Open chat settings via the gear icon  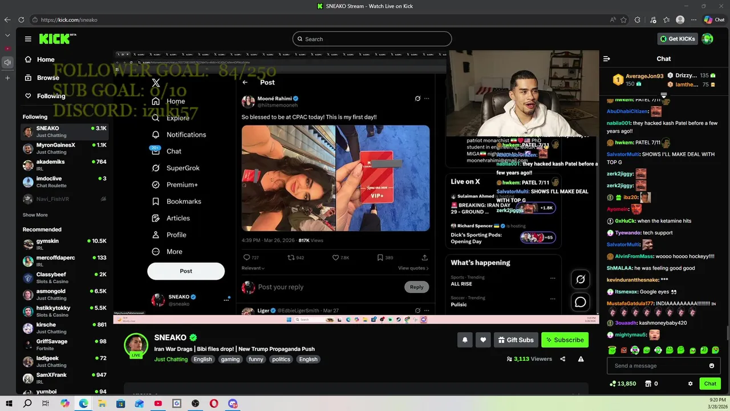pyautogui.click(x=690, y=384)
